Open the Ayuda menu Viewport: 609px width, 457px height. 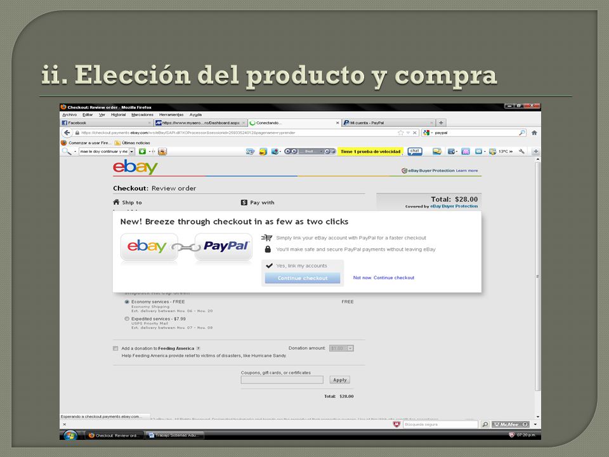(x=195, y=115)
